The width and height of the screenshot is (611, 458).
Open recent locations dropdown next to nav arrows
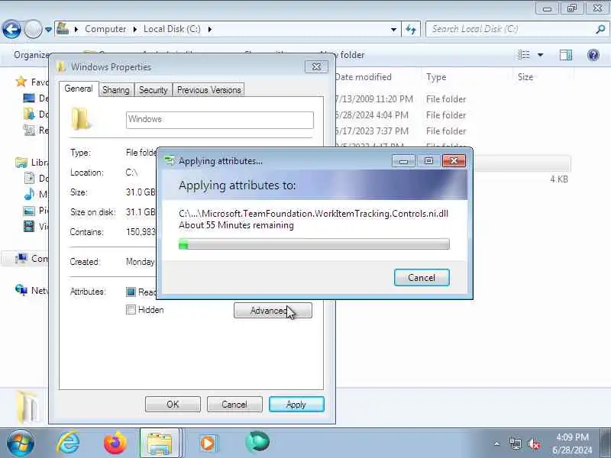click(x=48, y=29)
